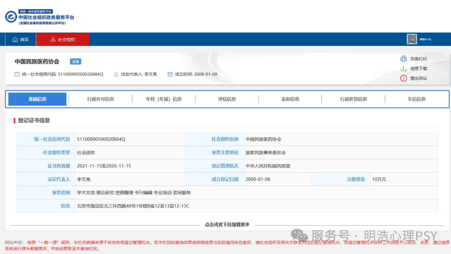This screenshot has height=254, width=451.
Task: Click the 业务范围 value text
Action: [134, 193]
